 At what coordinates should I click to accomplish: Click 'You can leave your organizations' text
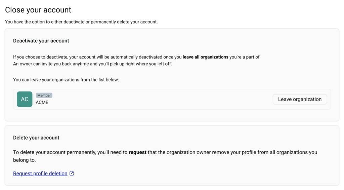66,80
